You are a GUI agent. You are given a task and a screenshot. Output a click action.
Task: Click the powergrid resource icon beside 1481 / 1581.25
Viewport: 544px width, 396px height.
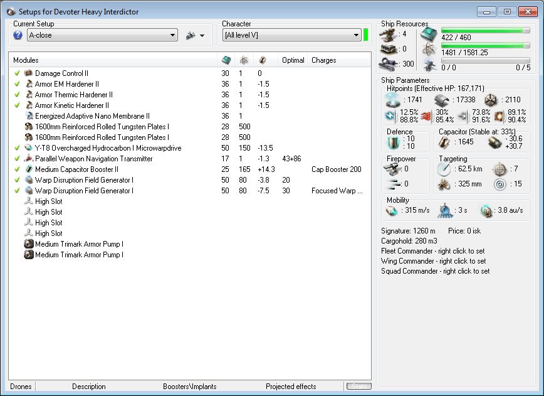click(x=429, y=50)
